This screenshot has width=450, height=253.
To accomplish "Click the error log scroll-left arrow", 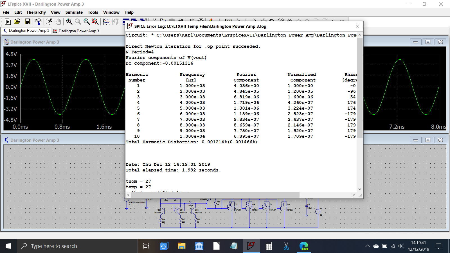I will click(x=128, y=195).
